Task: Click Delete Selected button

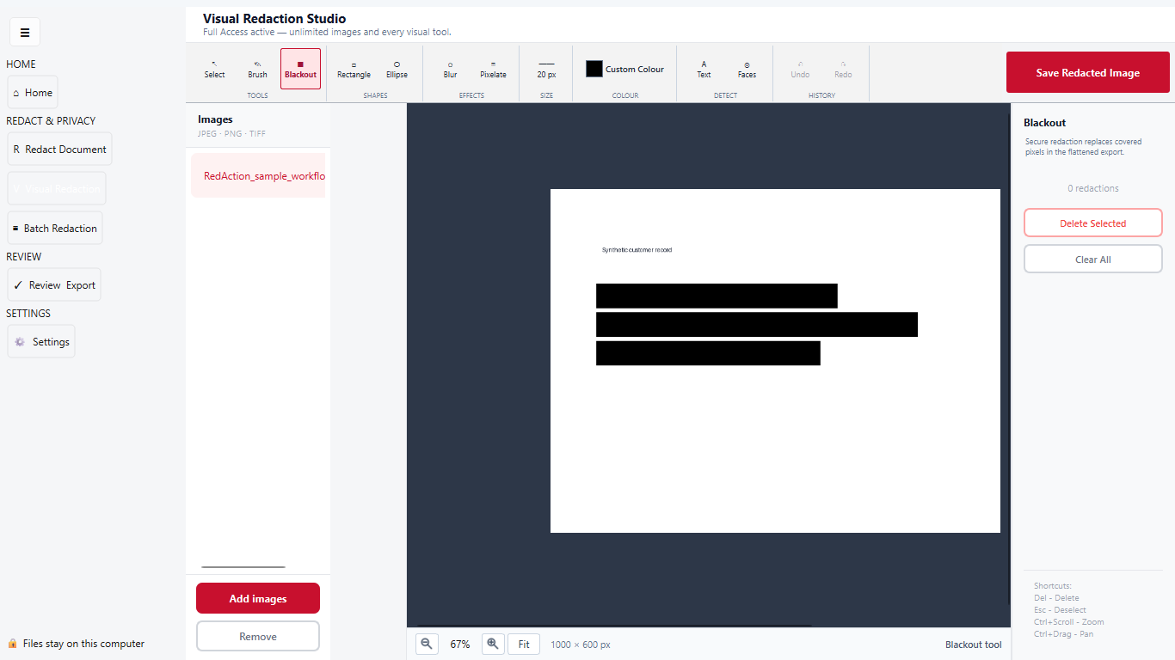Action: click(1093, 223)
